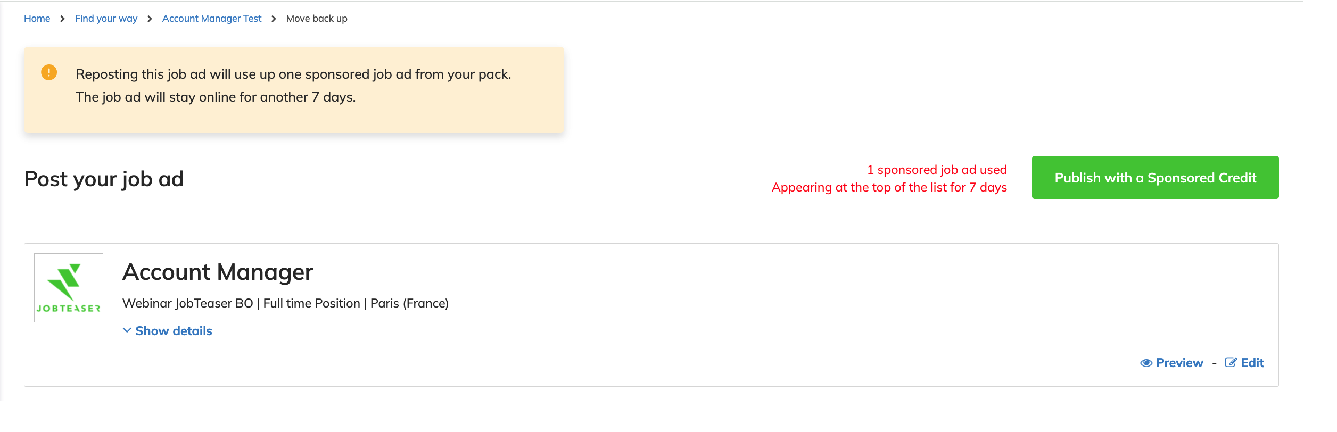Select the Move back up breadcrumb item

(317, 19)
